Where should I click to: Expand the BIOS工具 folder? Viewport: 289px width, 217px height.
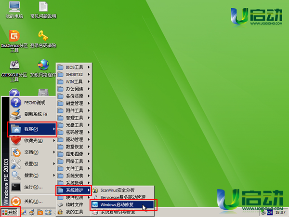[x=74, y=67]
